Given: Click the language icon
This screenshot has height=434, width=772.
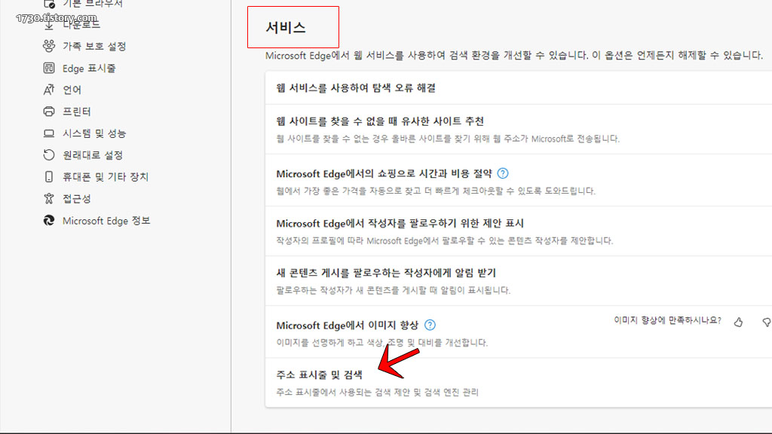Looking at the screenshot, I should pos(49,90).
